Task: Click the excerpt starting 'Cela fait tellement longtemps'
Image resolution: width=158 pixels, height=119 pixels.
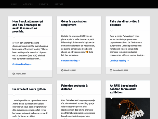Action: pyautogui.click(x=78, y=109)
